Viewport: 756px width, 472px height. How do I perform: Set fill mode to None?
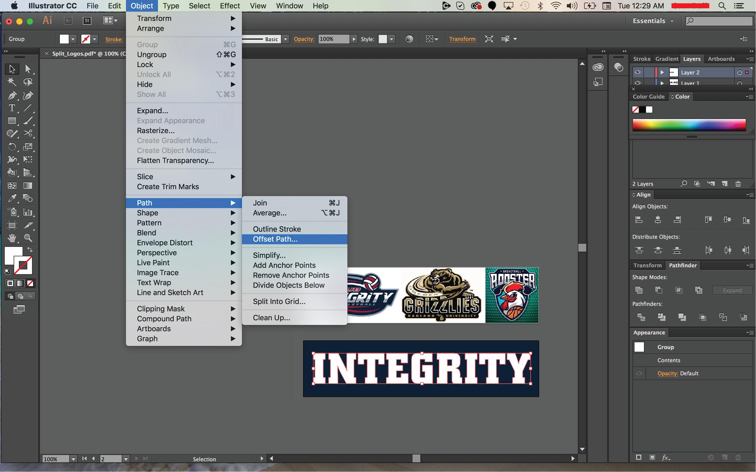pyautogui.click(x=30, y=283)
